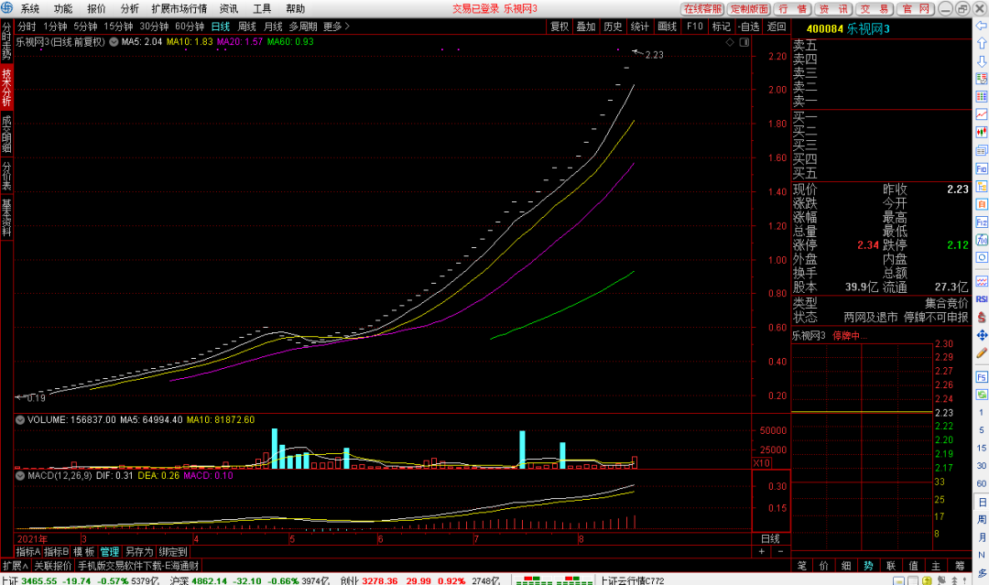Expand the VOLUME indicator settings arrow
Image resolution: width=989 pixels, height=585 pixels.
pos(20,420)
